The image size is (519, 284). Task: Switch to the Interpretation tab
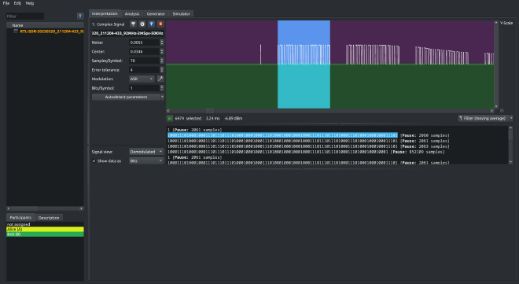[105, 13]
